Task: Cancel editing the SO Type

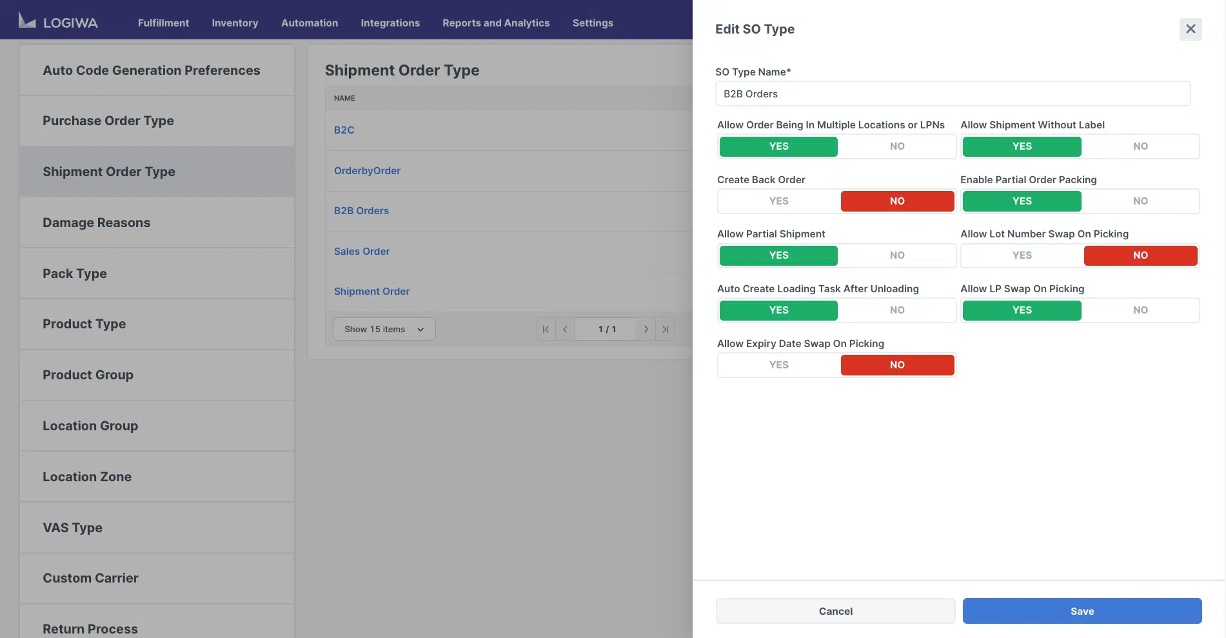Action: click(x=835, y=611)
